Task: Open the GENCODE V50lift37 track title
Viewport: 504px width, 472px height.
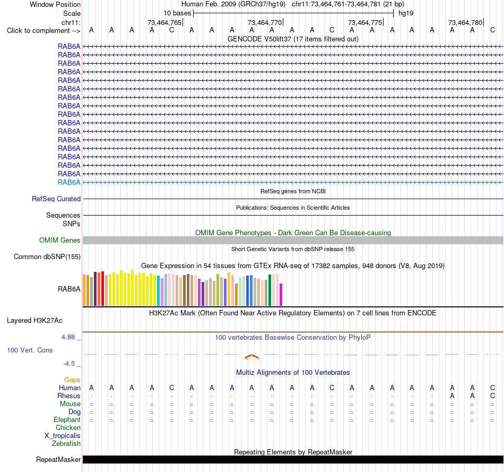Action: 293,39
